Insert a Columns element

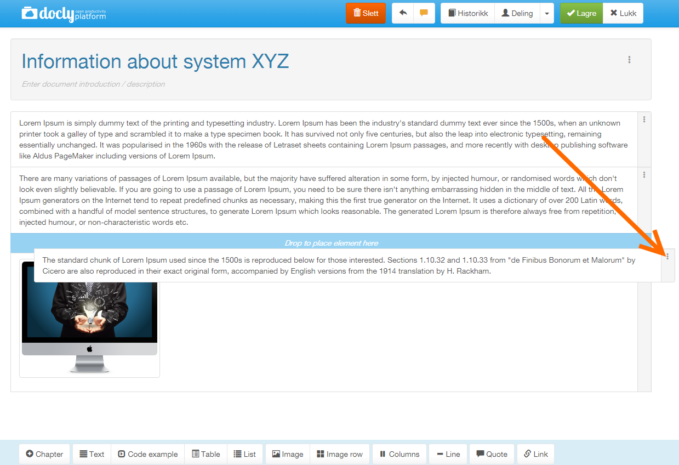pyautogui.click(x=400, y=454)
